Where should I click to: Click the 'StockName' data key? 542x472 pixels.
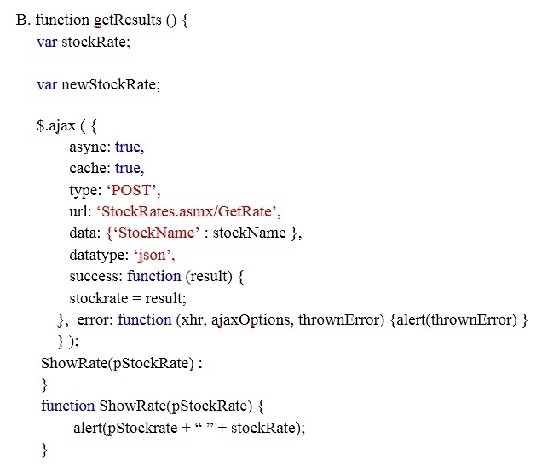[x=156, y=233]
